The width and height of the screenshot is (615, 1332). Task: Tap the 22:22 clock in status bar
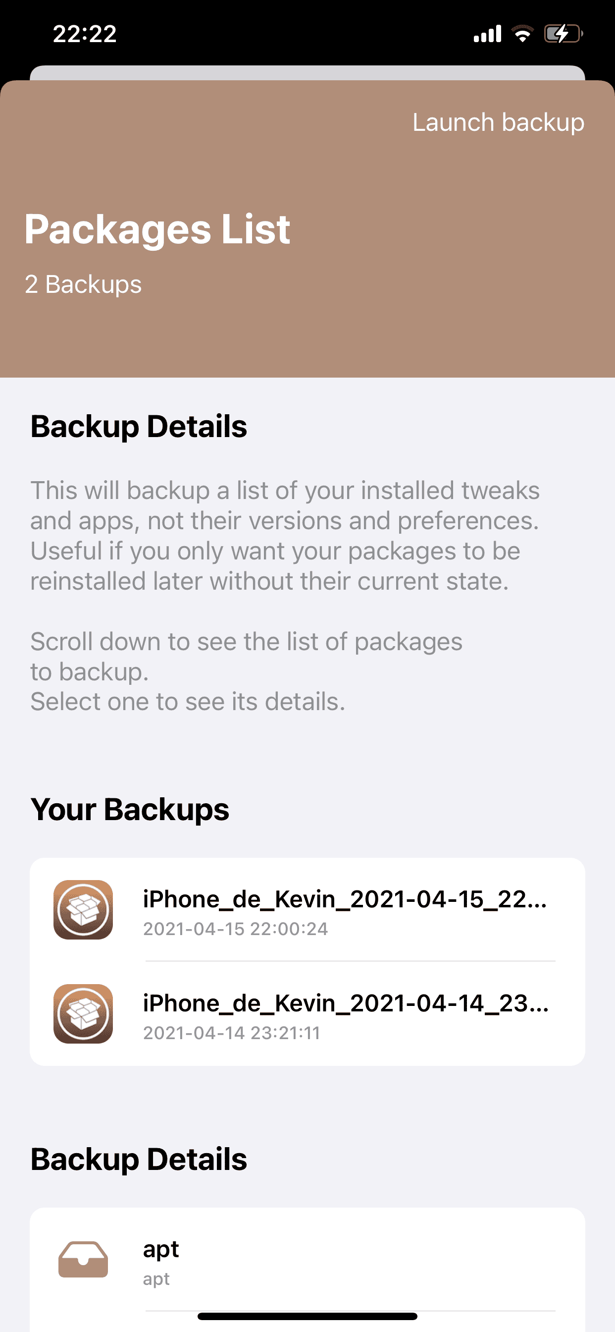[85, 34]
